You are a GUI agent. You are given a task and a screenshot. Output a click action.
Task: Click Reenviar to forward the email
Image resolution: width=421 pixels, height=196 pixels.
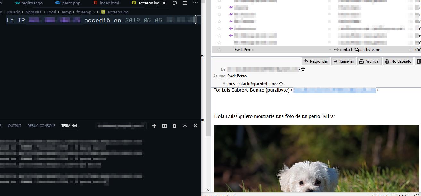point(343,61)
